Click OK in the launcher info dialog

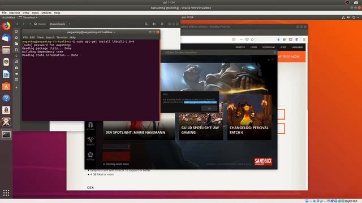pyautogui.click(x=209, y=108)
